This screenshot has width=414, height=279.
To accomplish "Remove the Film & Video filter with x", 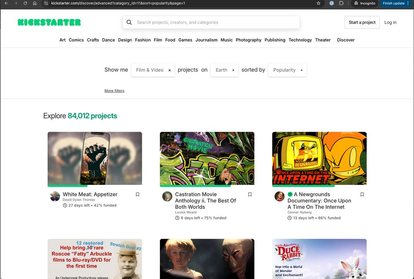I will tap(169, 70).
